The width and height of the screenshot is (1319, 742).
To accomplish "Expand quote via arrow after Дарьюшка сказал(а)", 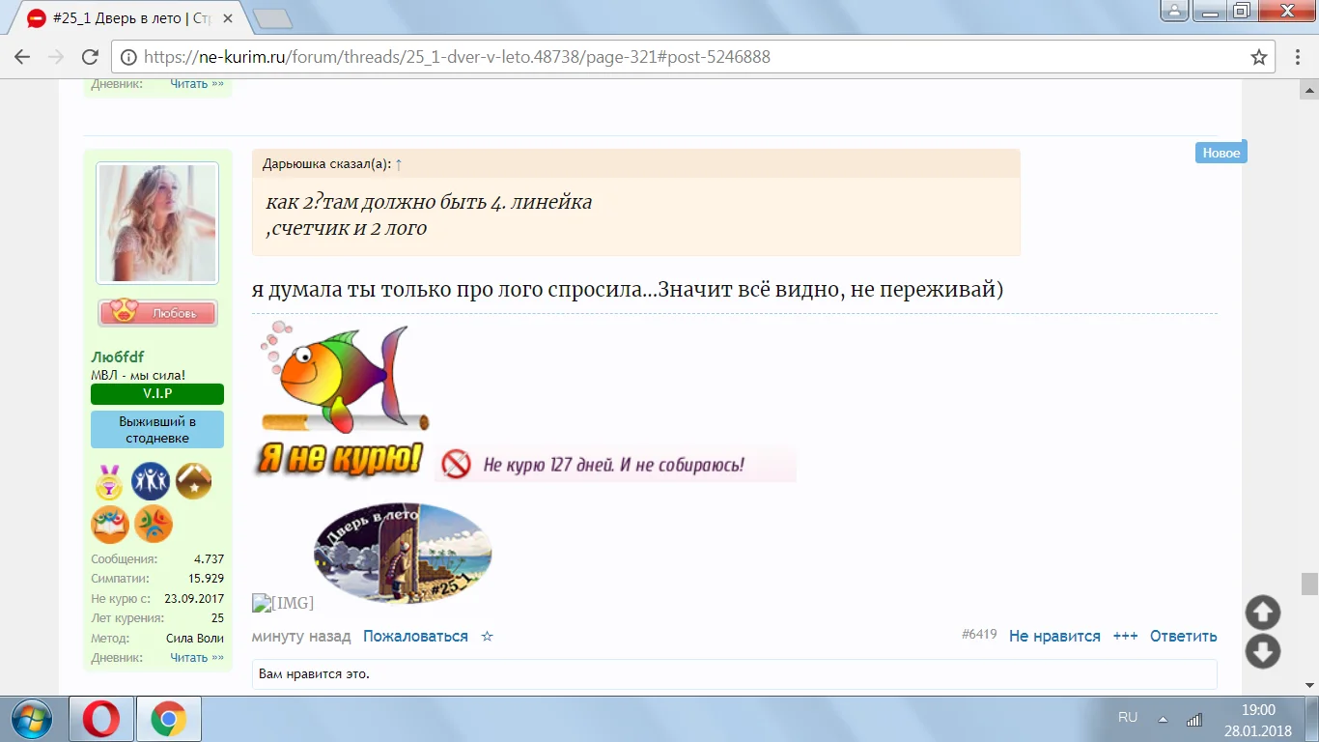I will [399, 164].
